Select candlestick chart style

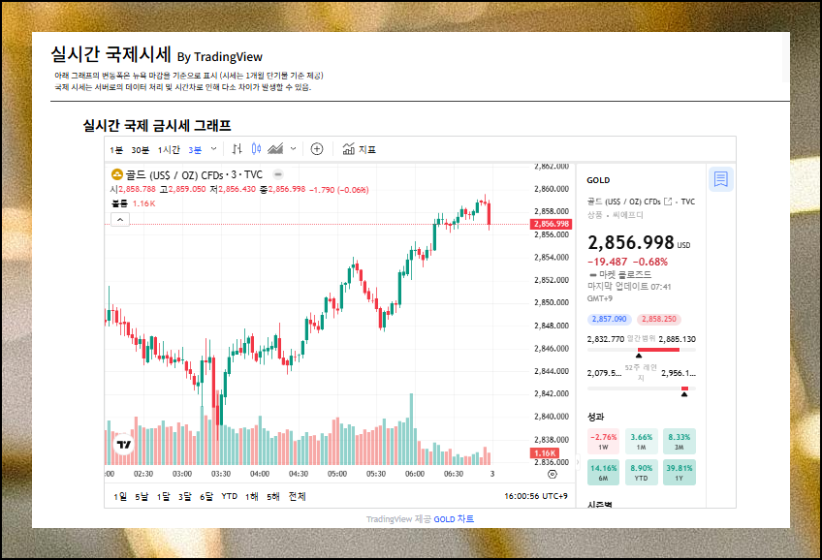pos(256,149)
